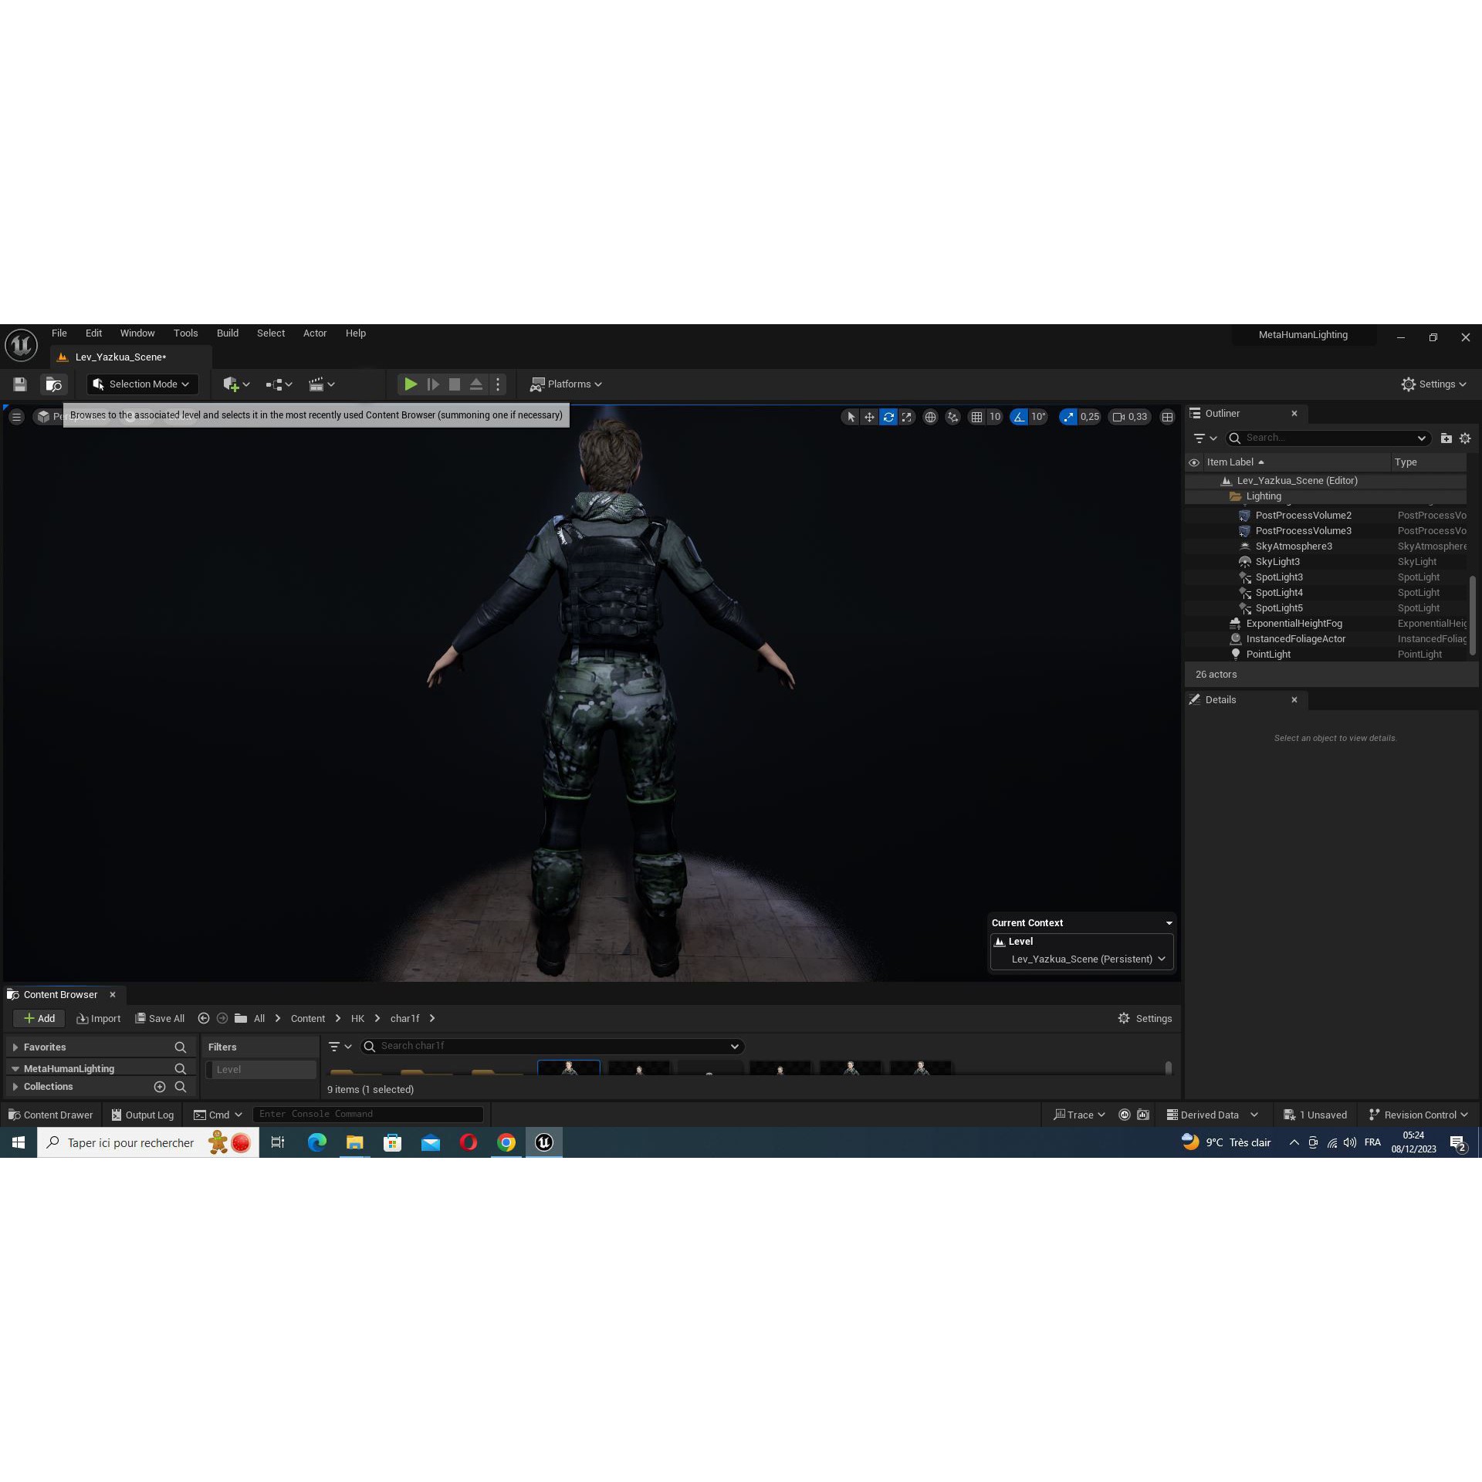This screenshot has width=1482, height=1482.
Task: Click Import in Content Browser
Action: coord(99,1018)
